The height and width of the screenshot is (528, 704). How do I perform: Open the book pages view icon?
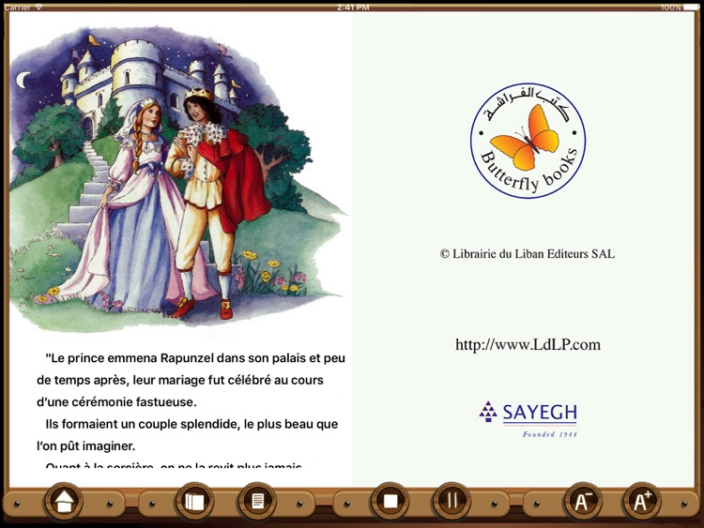[194, 501]
